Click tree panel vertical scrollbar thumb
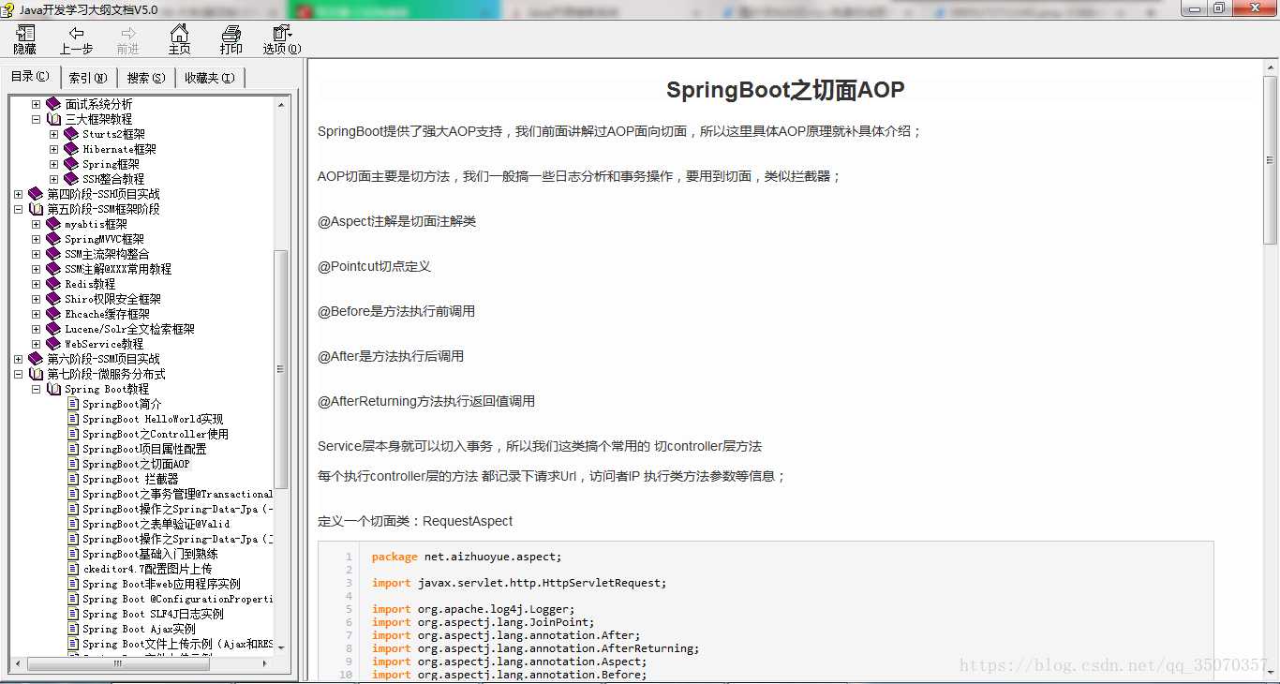Viewport: 1280px width, 684px height. pos(281,369)
